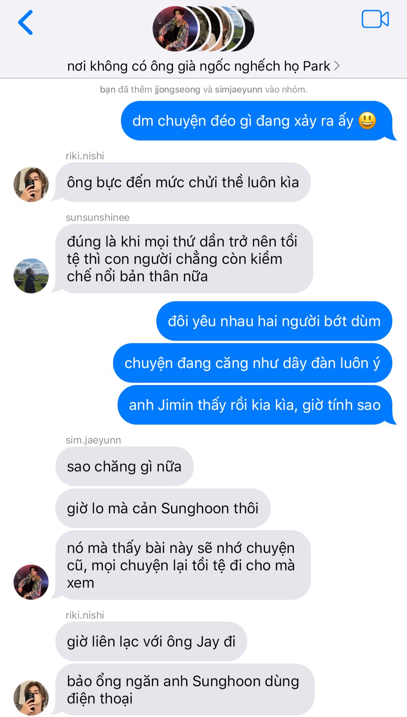Image resolution: width=407 pixels, height=717 pixels.
Task: Tap the smiley emoji in first blue message
Action: point(367,121)
